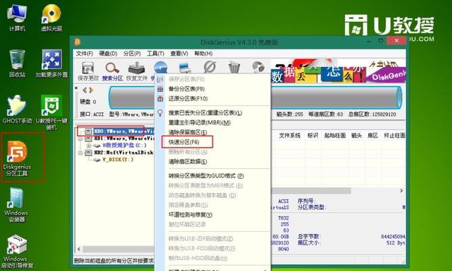The width and height of the screenshot is (452, 271).
Task: Click the next disk orange right arrow
Action: pos(91,90)
